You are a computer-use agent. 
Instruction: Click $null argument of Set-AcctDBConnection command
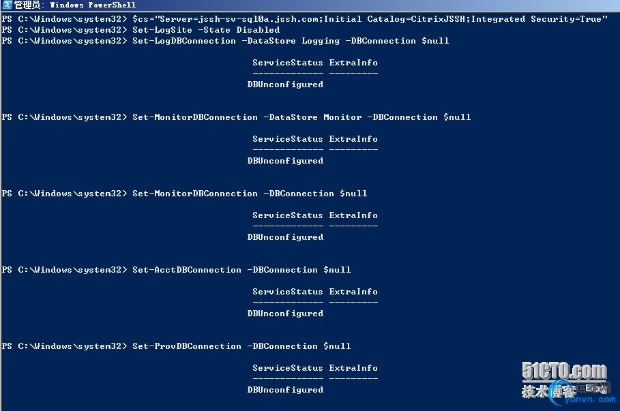337,270
